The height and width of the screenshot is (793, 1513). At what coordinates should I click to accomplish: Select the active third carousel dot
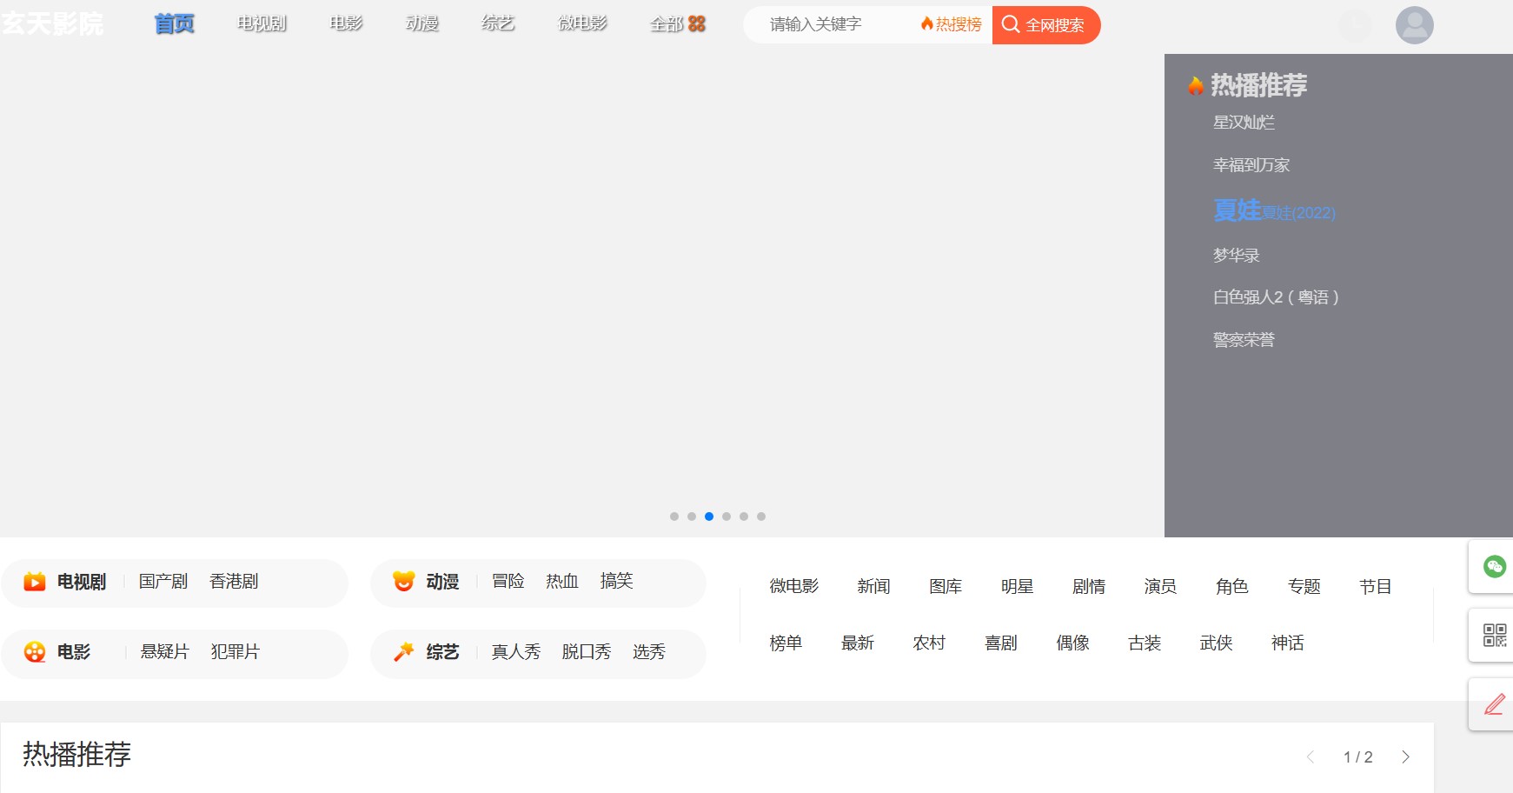709,516
